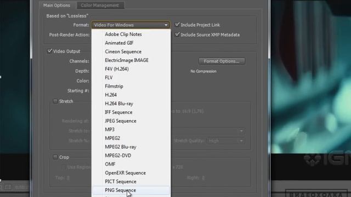The width and height of the screenshot is (351, 197).
Task: Enable the Crop checkbox
Action: click(x=55, y=157)
